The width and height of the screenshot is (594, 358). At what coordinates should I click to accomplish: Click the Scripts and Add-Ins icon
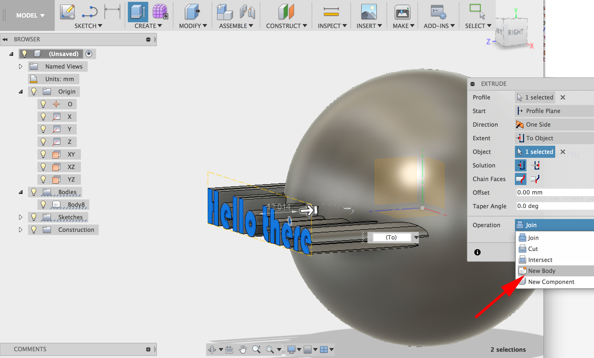tap(438, 12)
